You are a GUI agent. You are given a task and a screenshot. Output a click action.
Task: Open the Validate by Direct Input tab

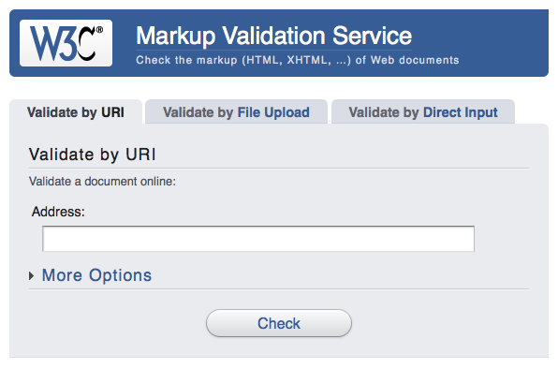coord(423,112)
